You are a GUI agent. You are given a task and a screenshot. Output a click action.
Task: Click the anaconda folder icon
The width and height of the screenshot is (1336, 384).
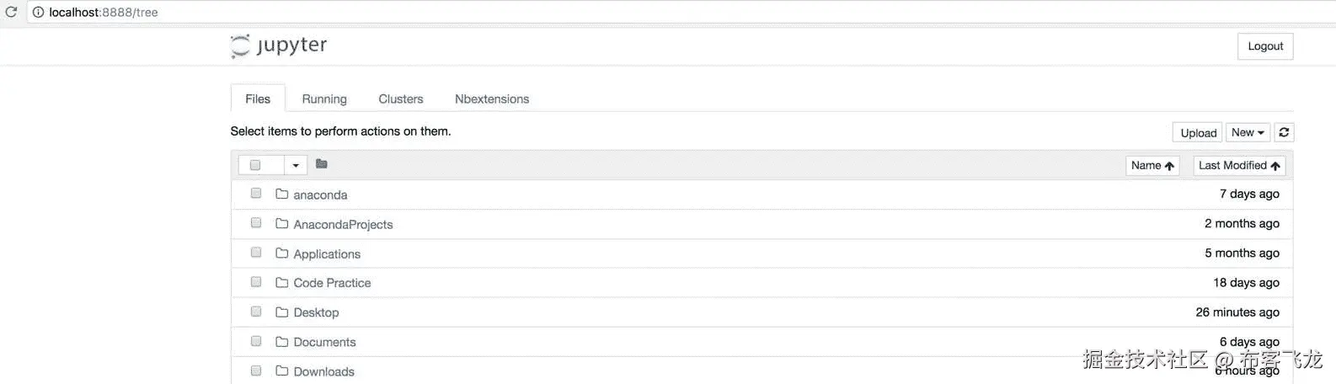(282, 195)
